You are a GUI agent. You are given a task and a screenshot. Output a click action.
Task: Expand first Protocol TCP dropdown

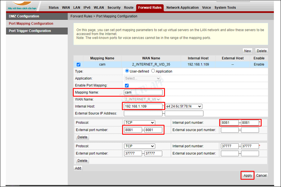tap(139, 123)
